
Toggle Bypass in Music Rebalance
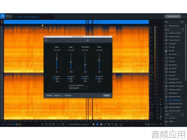57,96
